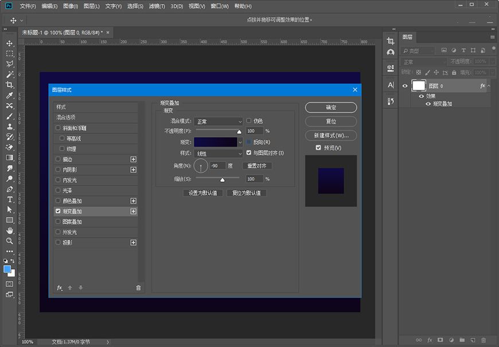Click the gradient preview swatch
This screenshot has height=347, width=499.
(216, 142)
